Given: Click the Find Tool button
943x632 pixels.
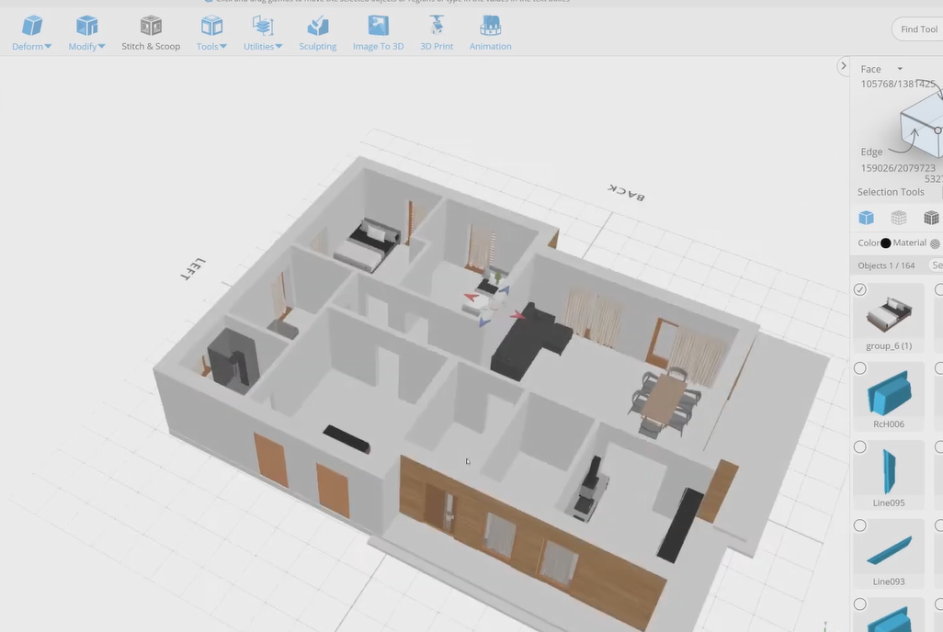Looking at the screenshot, I should (918, 28).
